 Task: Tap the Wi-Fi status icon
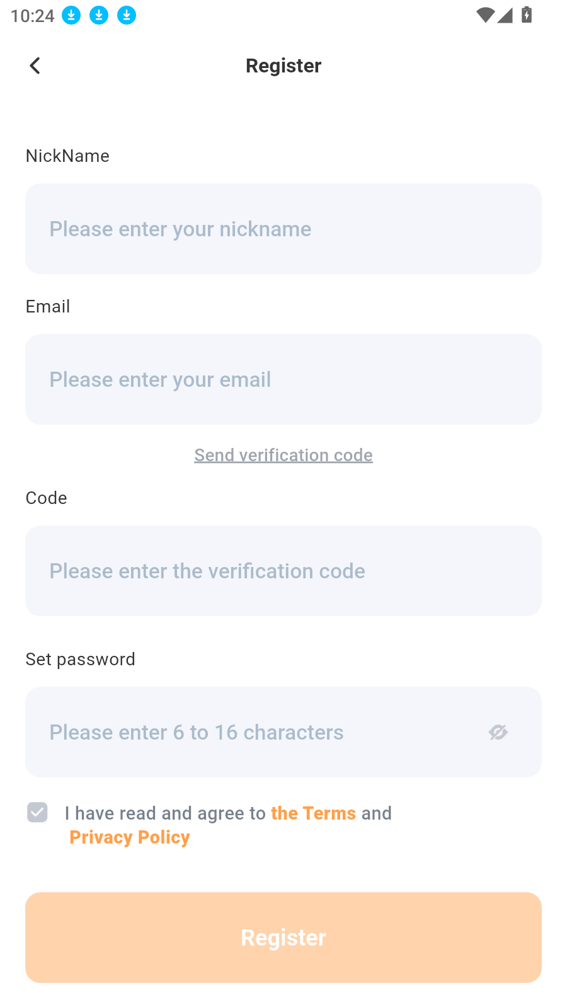[x=485, y=15]
